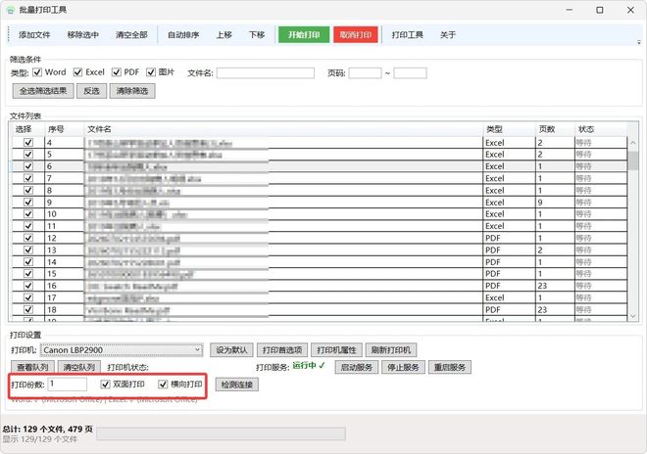Toggle the PDF type filter checkbox
The width and height of the screenshot is (647, 454).
pyautogui.click(x=117, y=72)
